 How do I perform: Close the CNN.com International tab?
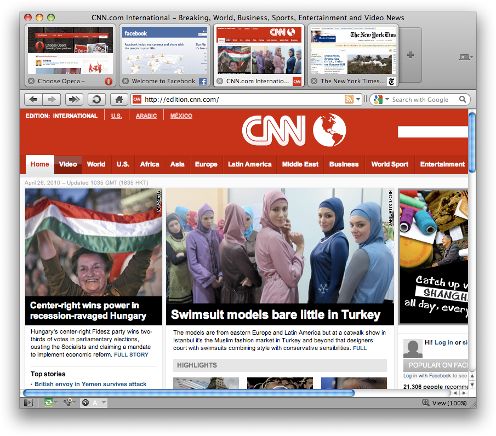(220, 81)
